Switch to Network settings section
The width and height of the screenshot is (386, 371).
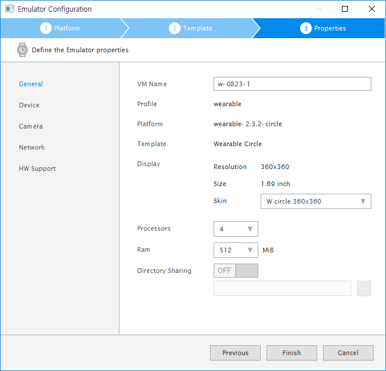[x=32, y=147]
